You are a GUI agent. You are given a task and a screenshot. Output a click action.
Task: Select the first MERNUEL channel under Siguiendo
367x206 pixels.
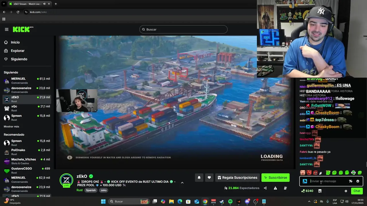[27, 81]
